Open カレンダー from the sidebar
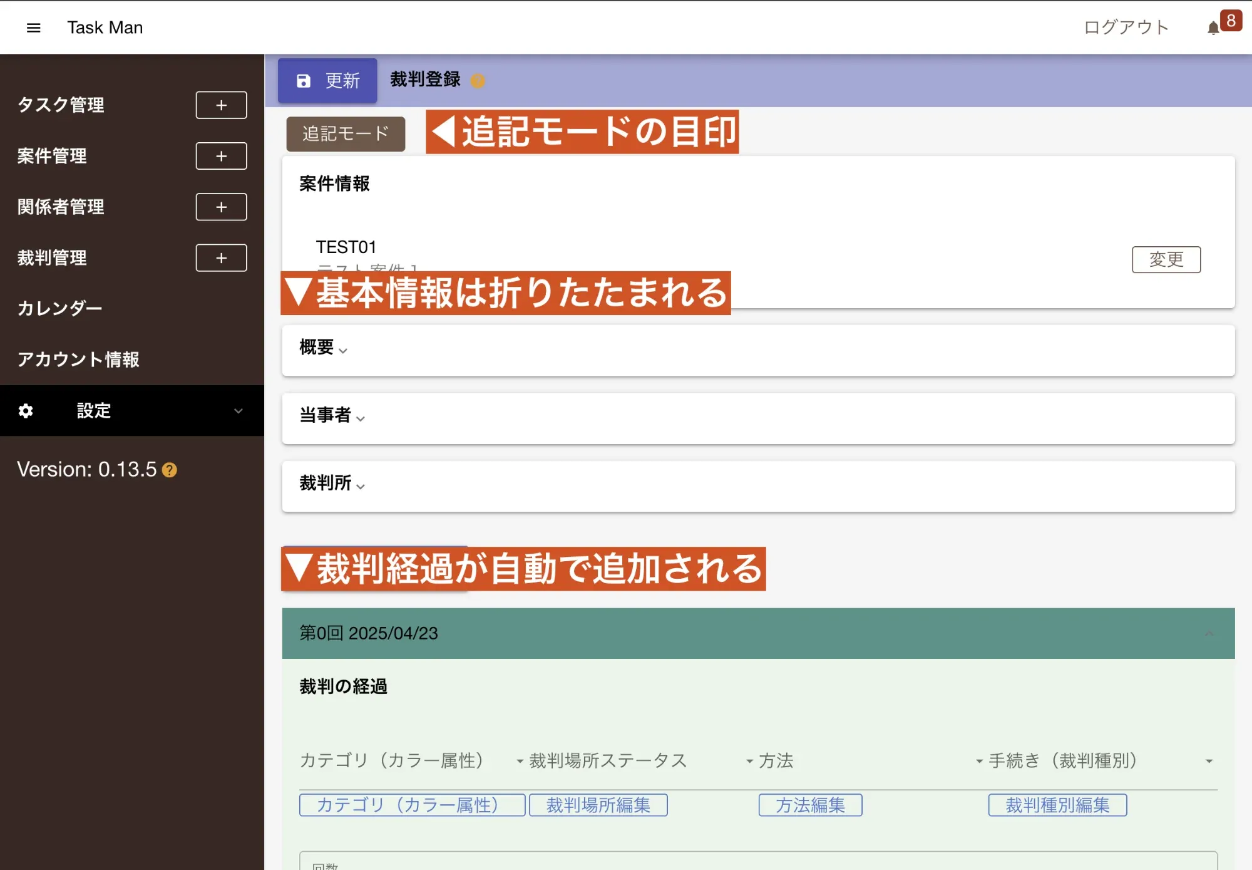Viewport: 1252px width, 870px height. [x=59, y=309]
